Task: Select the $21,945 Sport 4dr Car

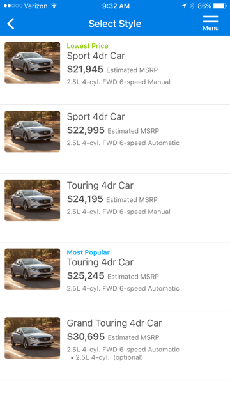Action: pos(115,70)
